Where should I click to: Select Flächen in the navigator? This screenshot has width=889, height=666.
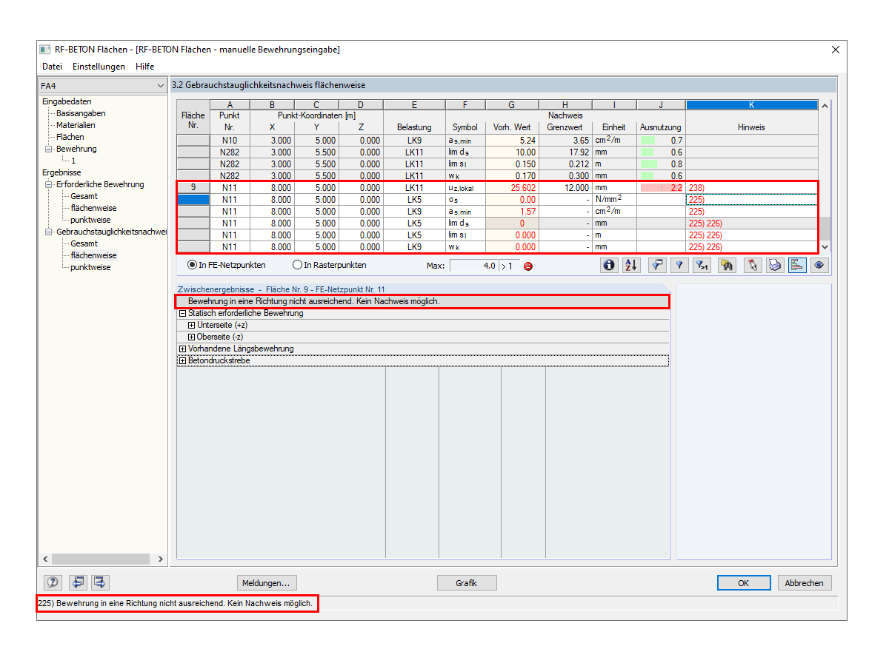pyautogui.click(x=70, y=137)
